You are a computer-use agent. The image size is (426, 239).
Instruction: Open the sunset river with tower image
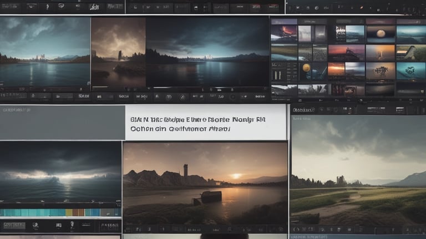tap(205, 184)
